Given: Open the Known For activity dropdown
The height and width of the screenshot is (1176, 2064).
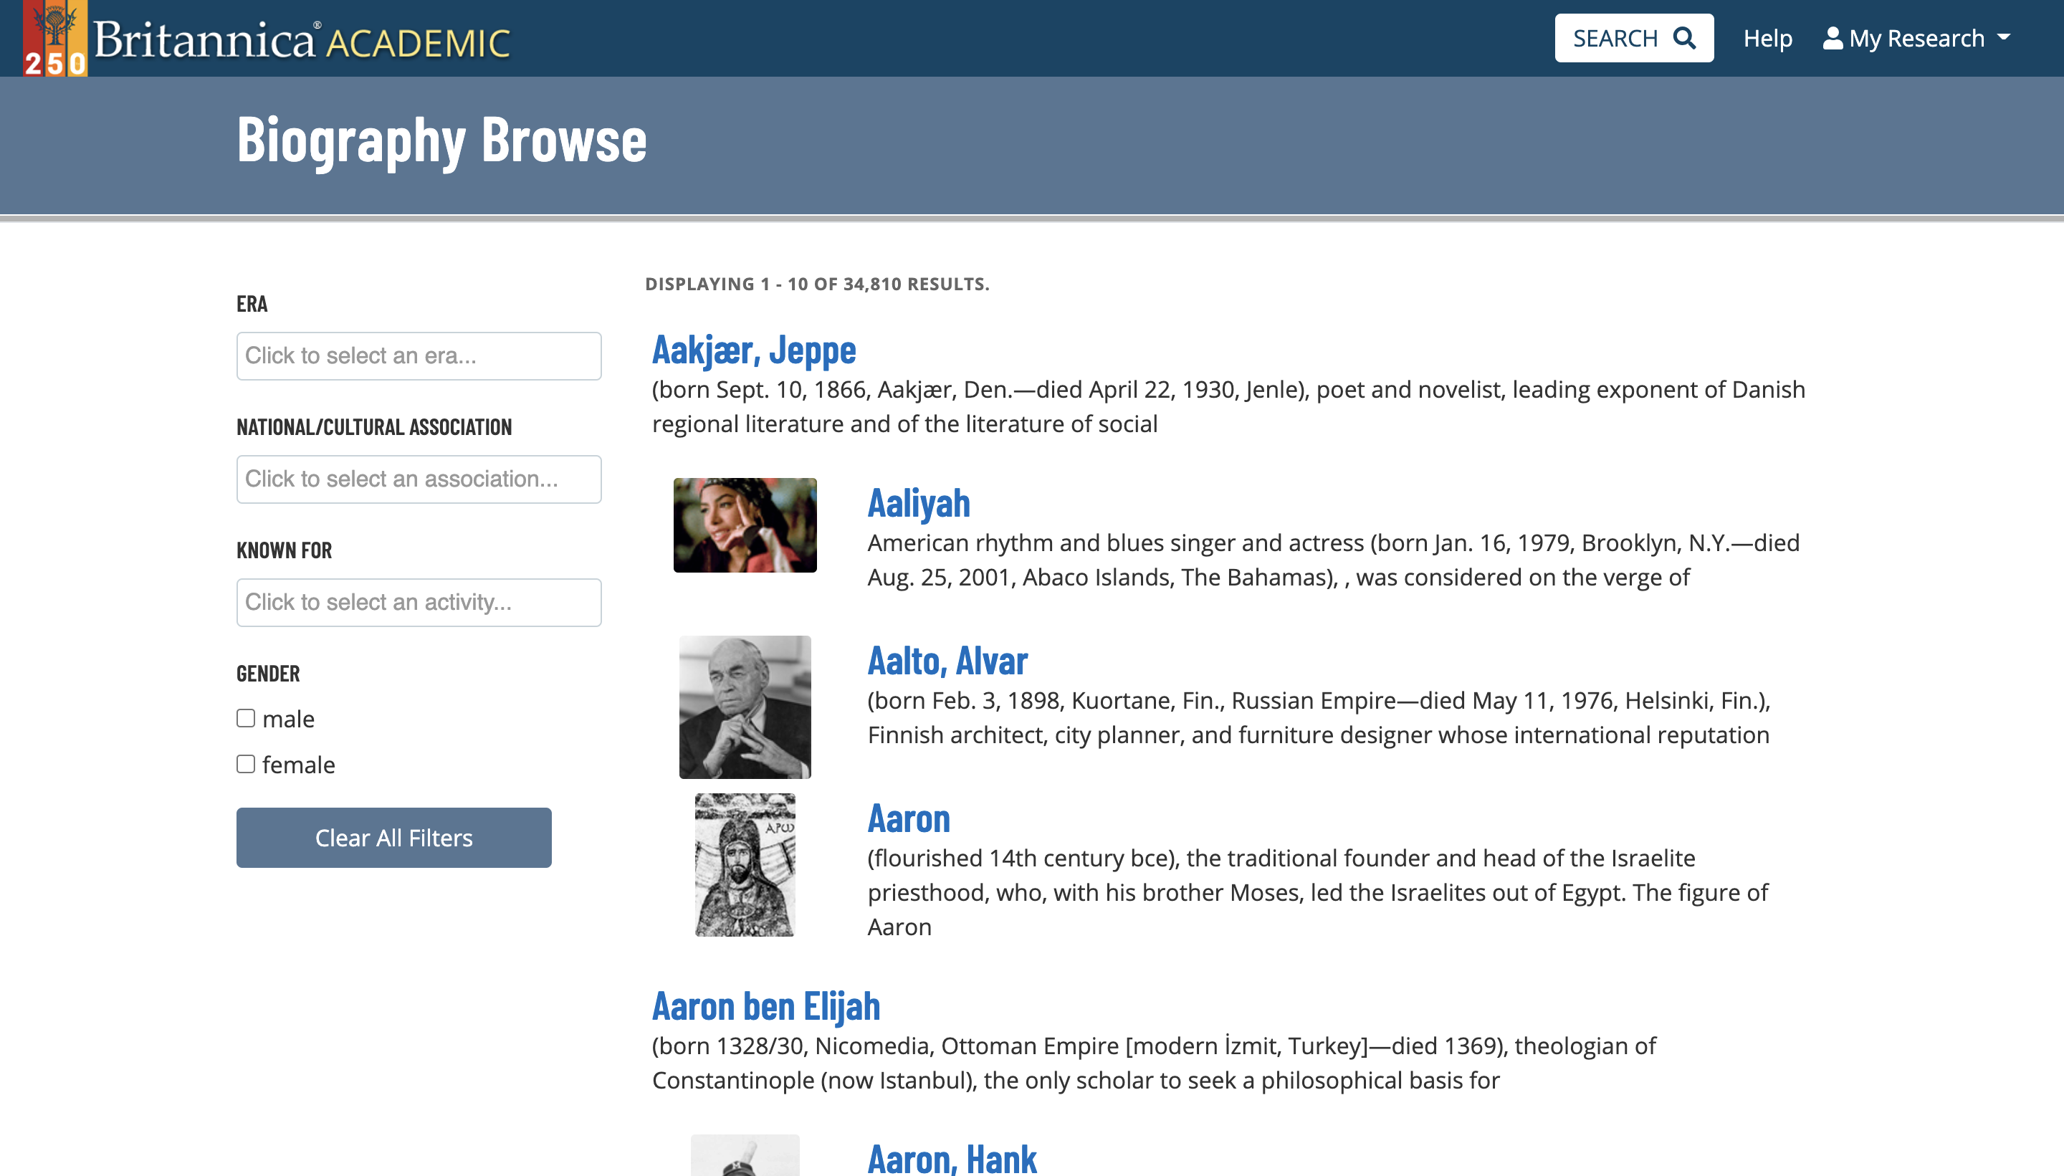Looking at the screenshot, I should [x=419, y=602].
